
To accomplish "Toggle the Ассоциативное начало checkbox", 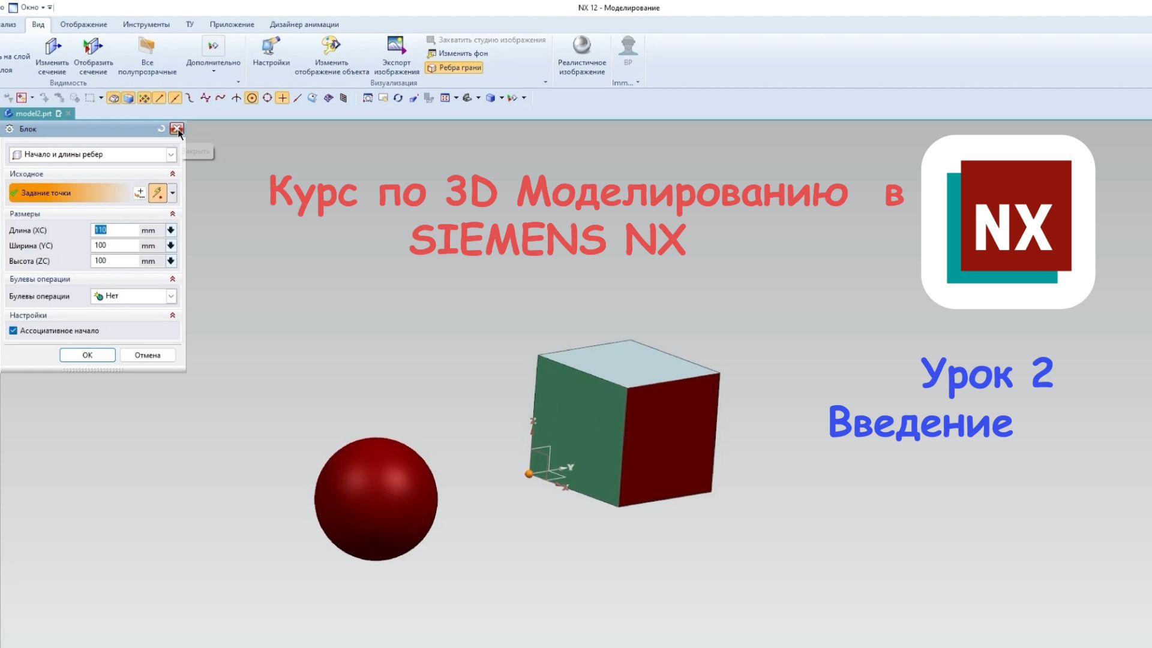I will pyautogui.click(x=13, y=331).
